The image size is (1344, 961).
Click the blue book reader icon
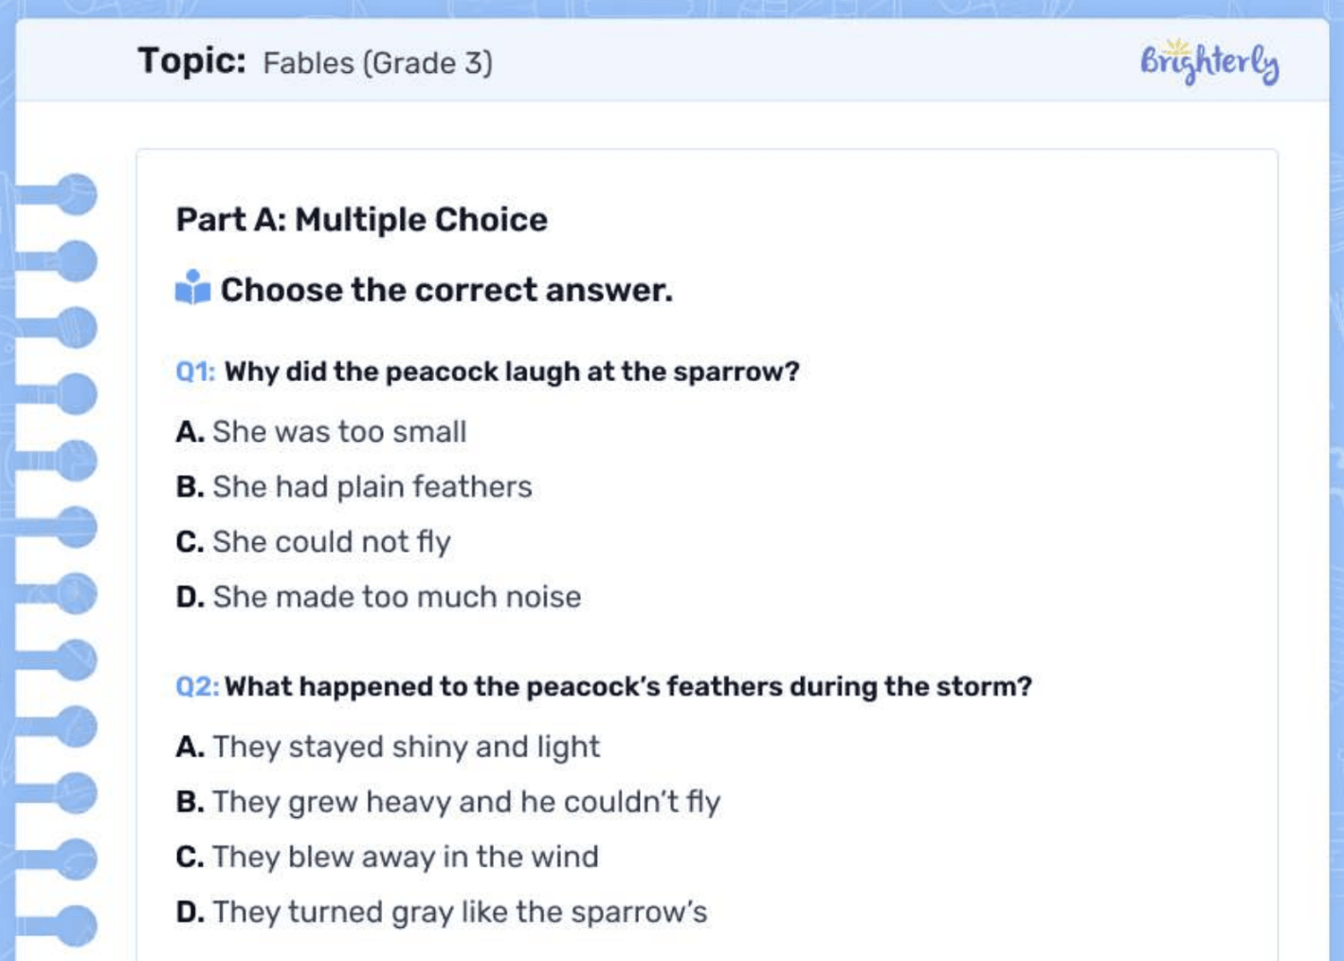(192, 288)
